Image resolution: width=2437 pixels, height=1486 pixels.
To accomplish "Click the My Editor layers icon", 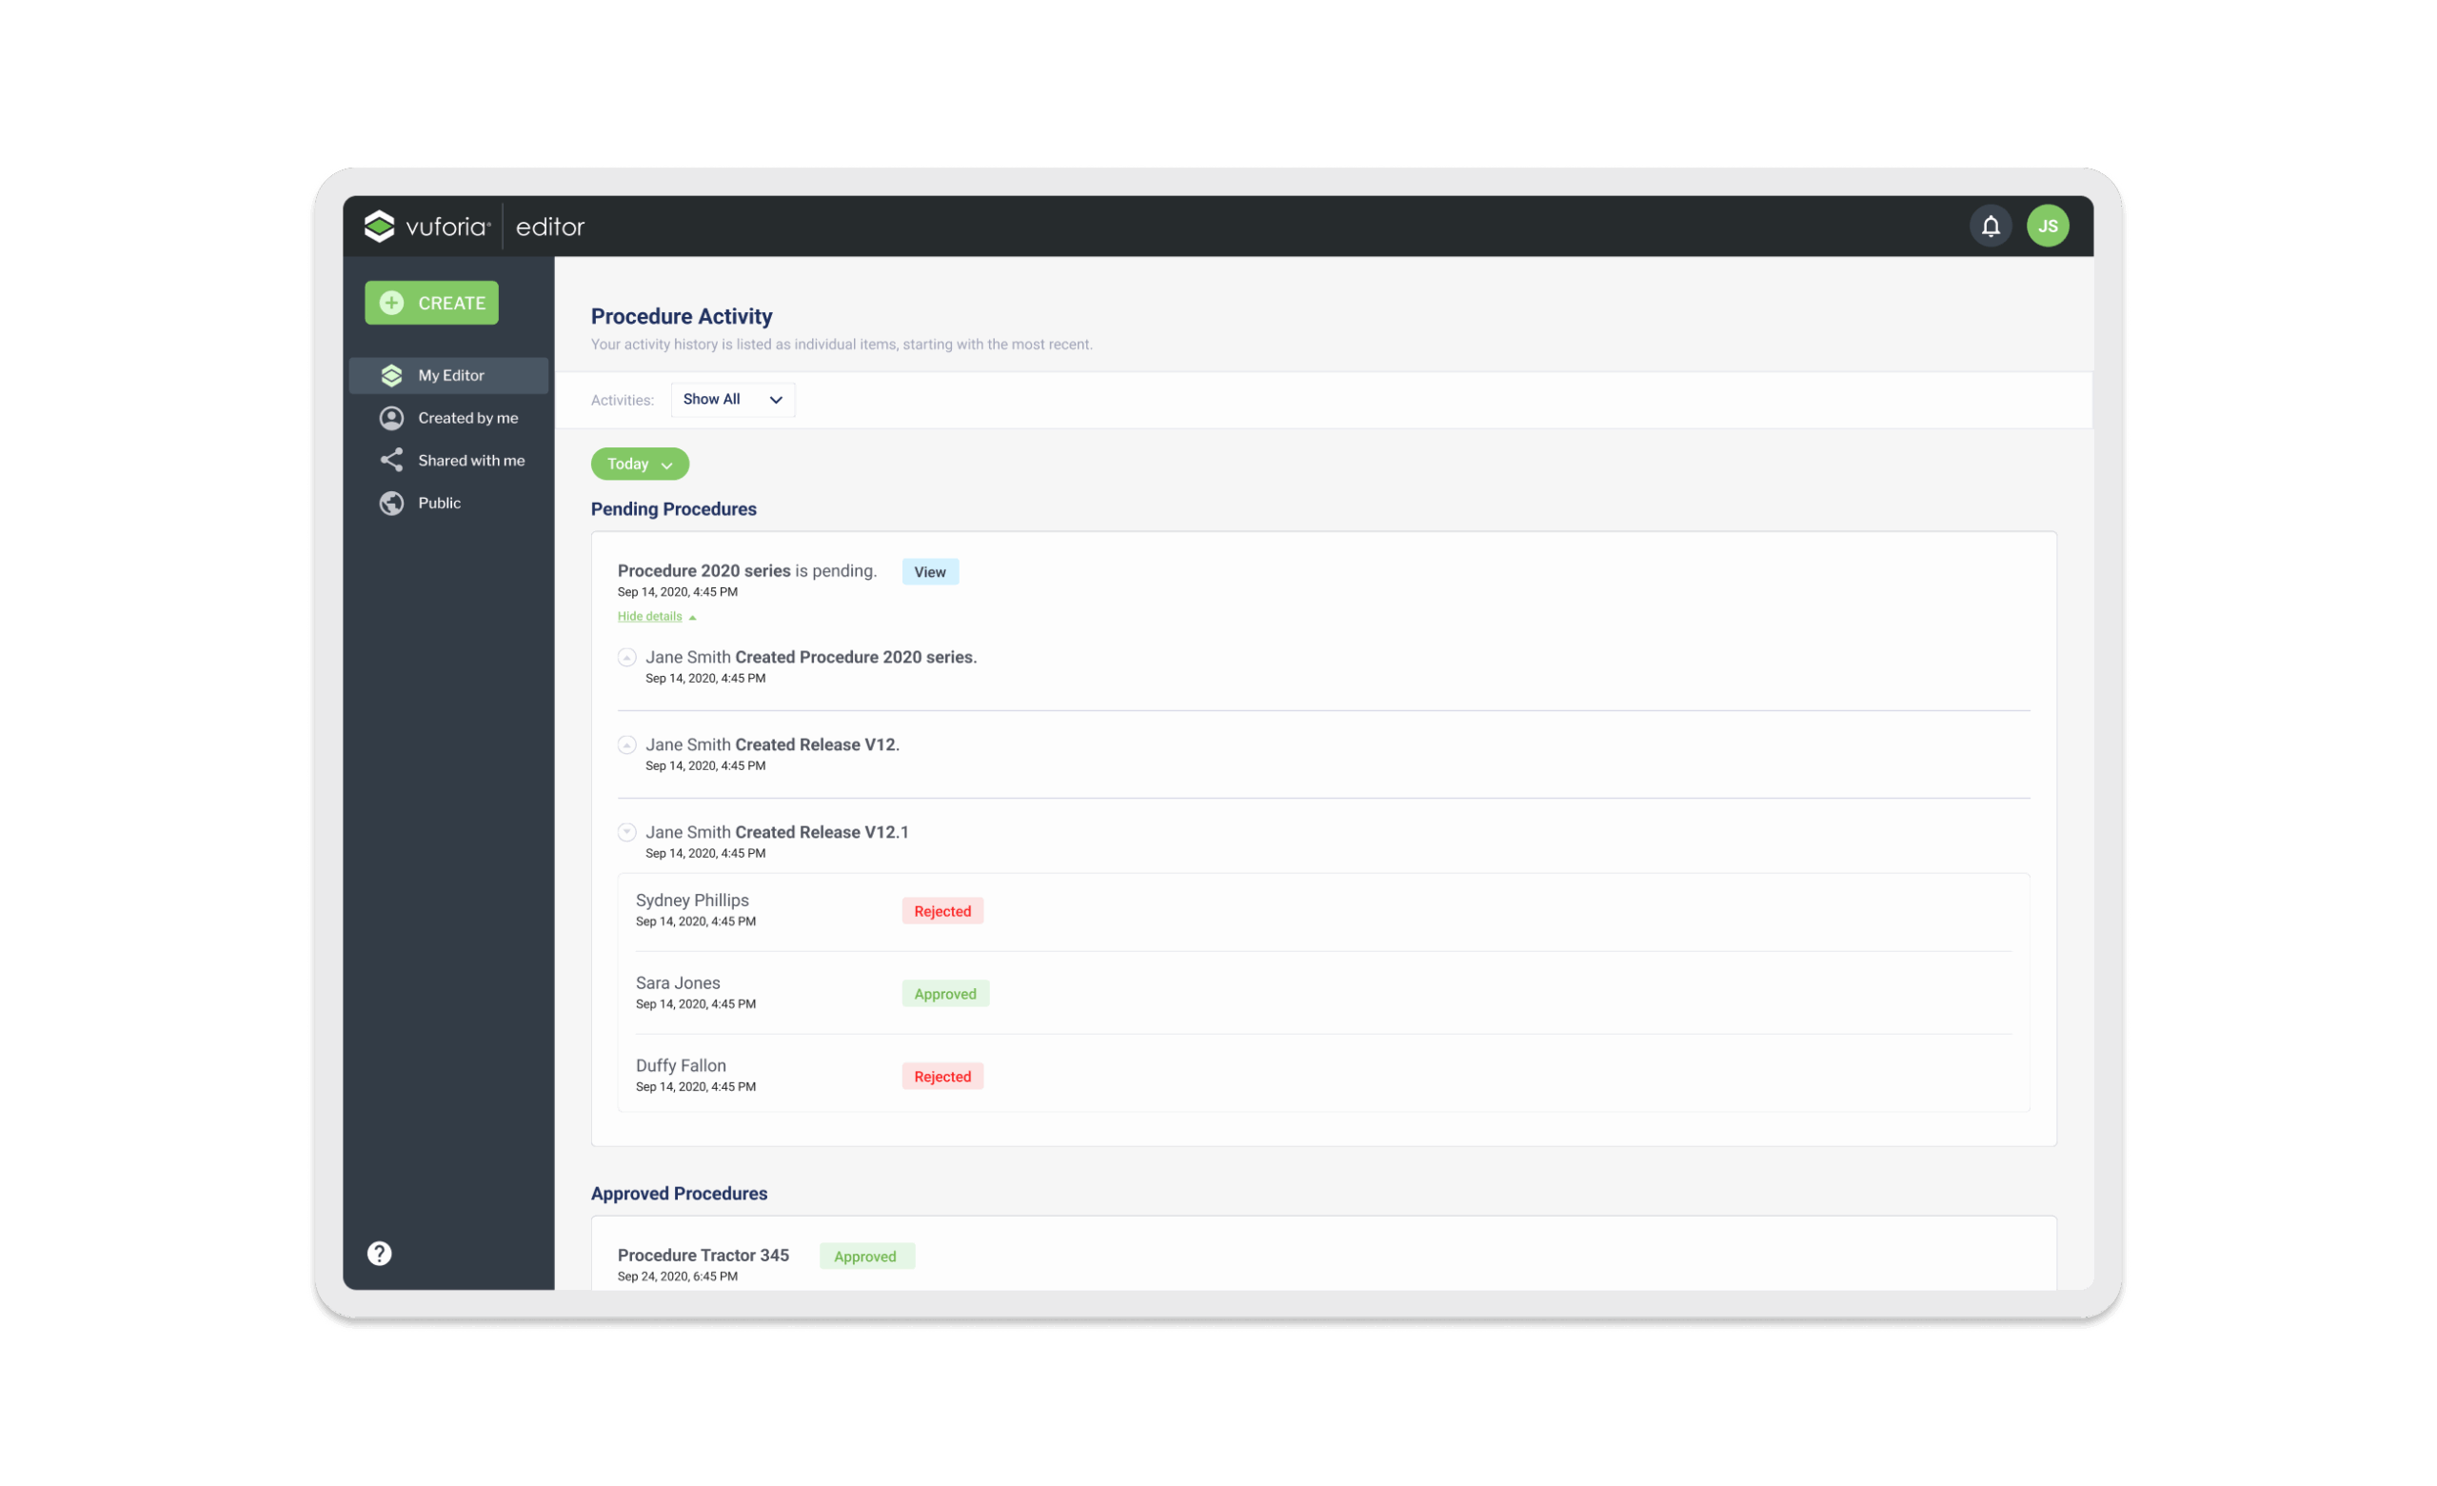I will pos(391,376).
